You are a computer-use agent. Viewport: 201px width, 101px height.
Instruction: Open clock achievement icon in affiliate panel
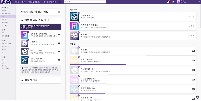point(25,43)
